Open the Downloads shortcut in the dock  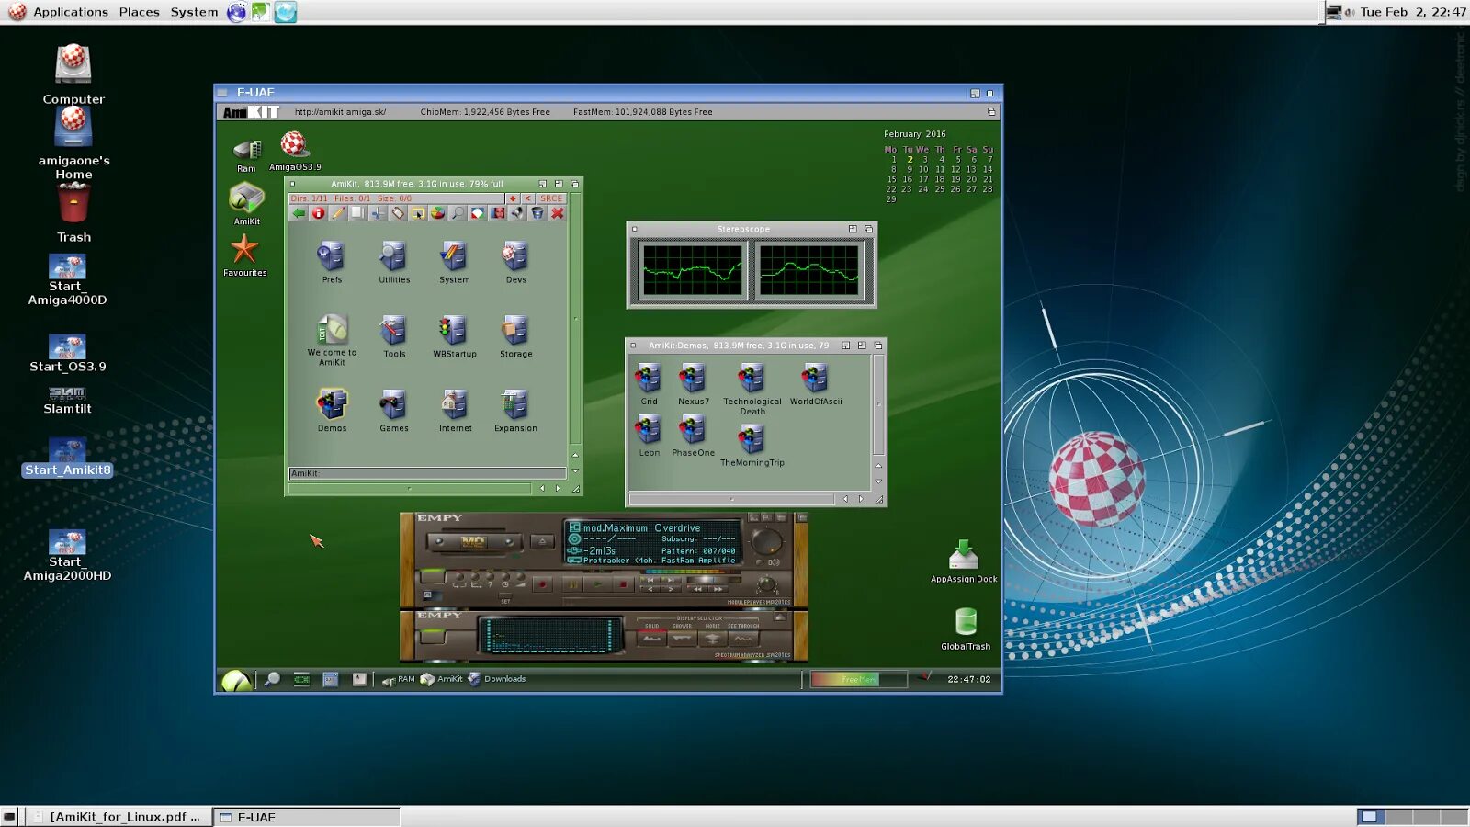[496, 679]
